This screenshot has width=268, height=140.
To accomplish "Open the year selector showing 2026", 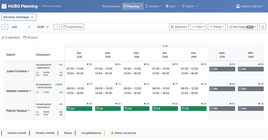I will tap(43, 27).
